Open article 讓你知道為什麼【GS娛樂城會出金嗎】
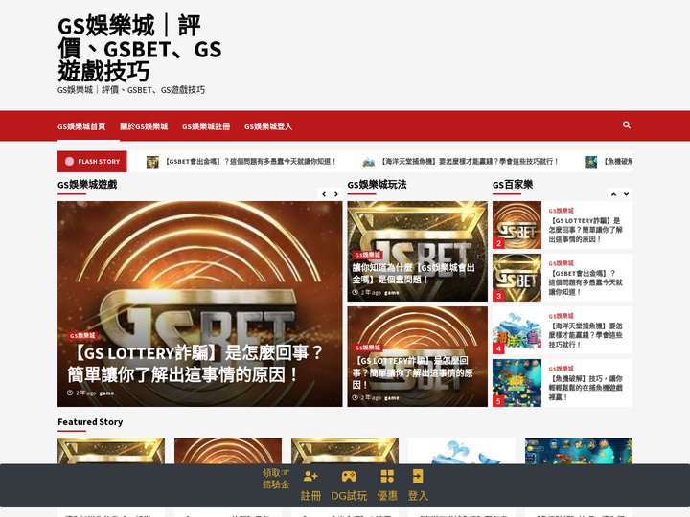The height and width of the screenshot is (517, 690). [413, 274]
